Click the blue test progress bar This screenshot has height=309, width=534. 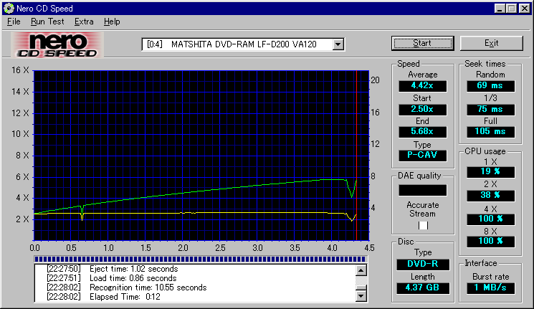click(x=201, y=259)
